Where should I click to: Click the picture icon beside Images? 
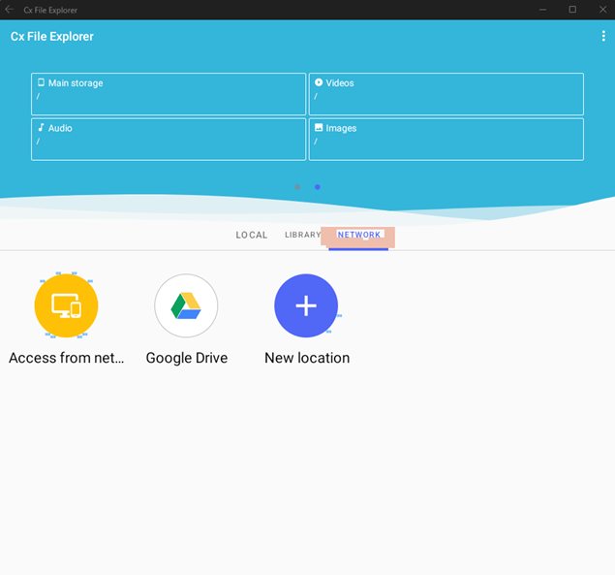(x=319, y=128)
